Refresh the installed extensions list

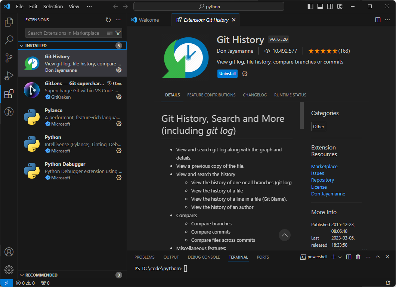pos(108,20)
